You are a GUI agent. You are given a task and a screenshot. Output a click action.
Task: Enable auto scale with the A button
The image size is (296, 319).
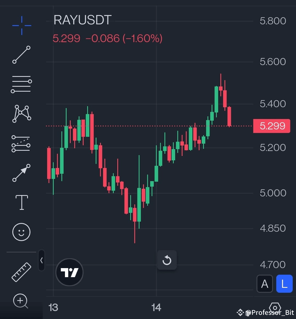264,284
